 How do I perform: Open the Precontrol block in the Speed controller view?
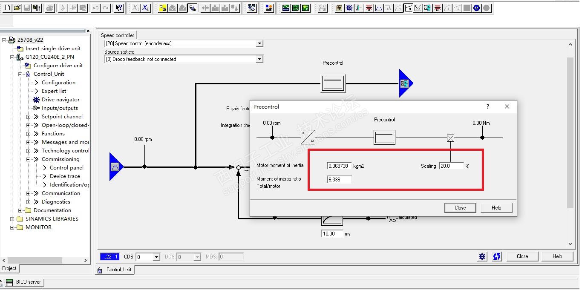(333, 83)
